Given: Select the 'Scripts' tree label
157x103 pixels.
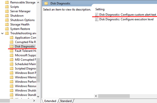Looking at the screenshot, I should tap(14, 7).
